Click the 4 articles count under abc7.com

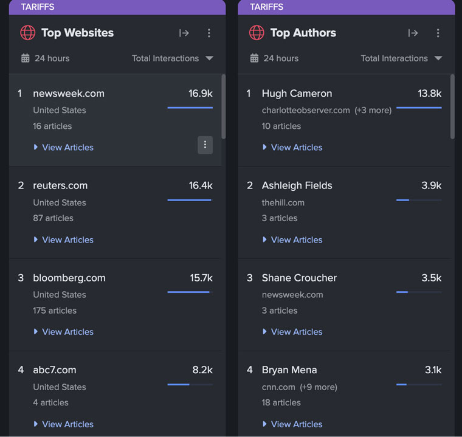[50, 402]
